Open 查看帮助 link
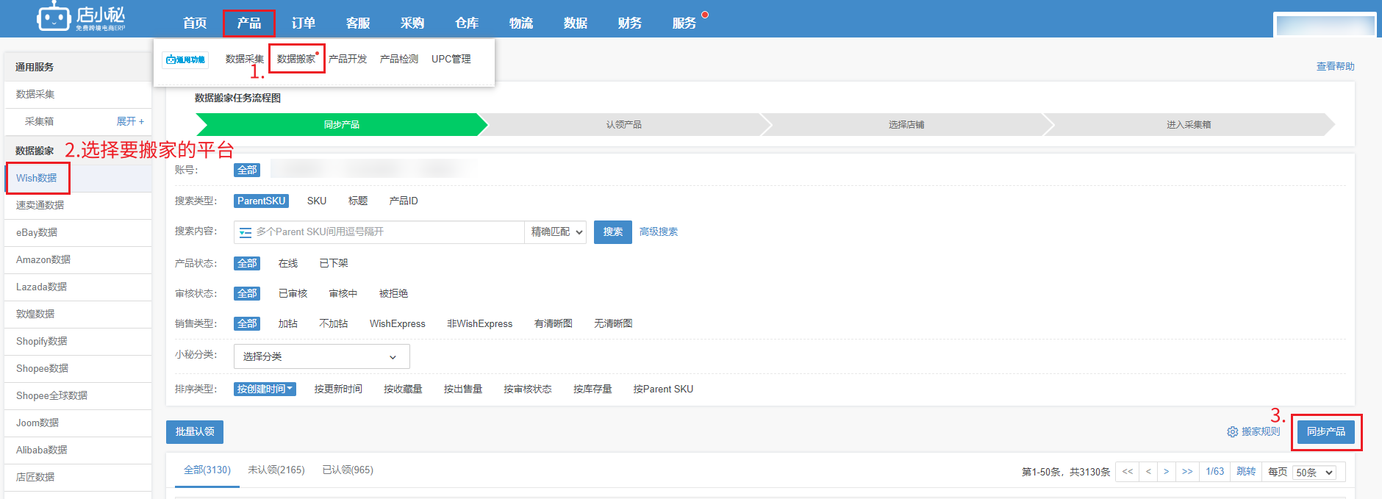The width and height of the screenshot is (1382, 499). 1335,66
